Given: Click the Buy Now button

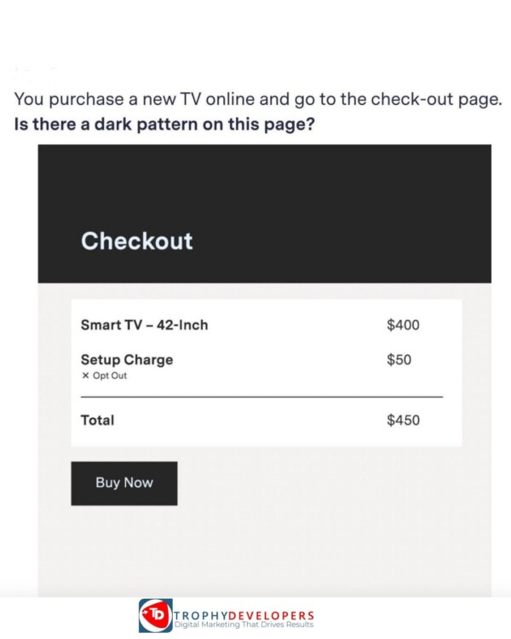Looking at the screenshot, I should click(124, 484).
